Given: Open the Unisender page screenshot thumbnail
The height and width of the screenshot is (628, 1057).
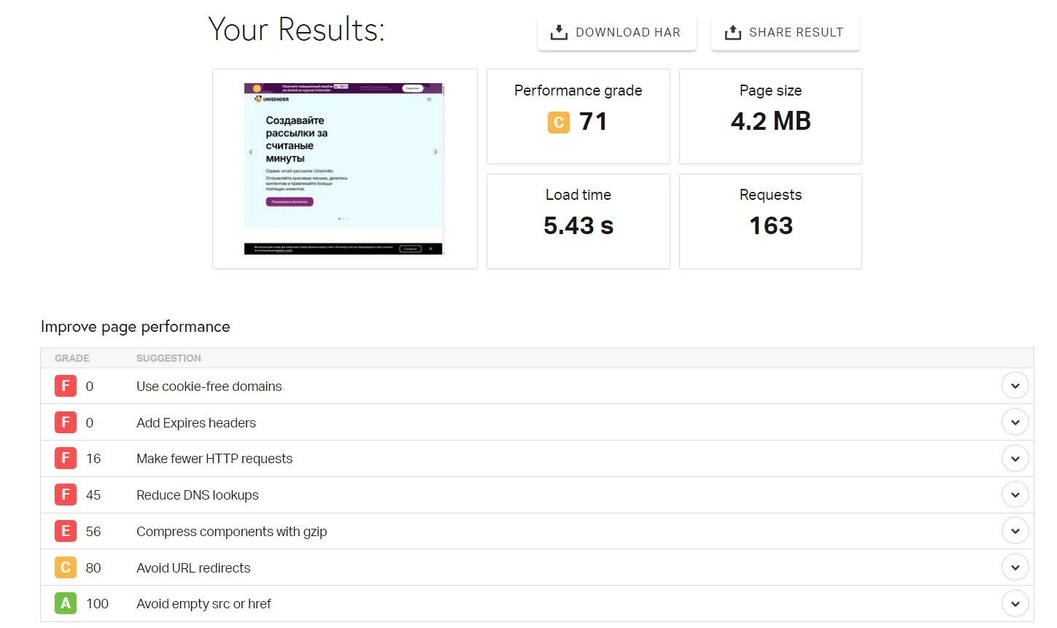Looking at the screenshot, I should 344,168.
